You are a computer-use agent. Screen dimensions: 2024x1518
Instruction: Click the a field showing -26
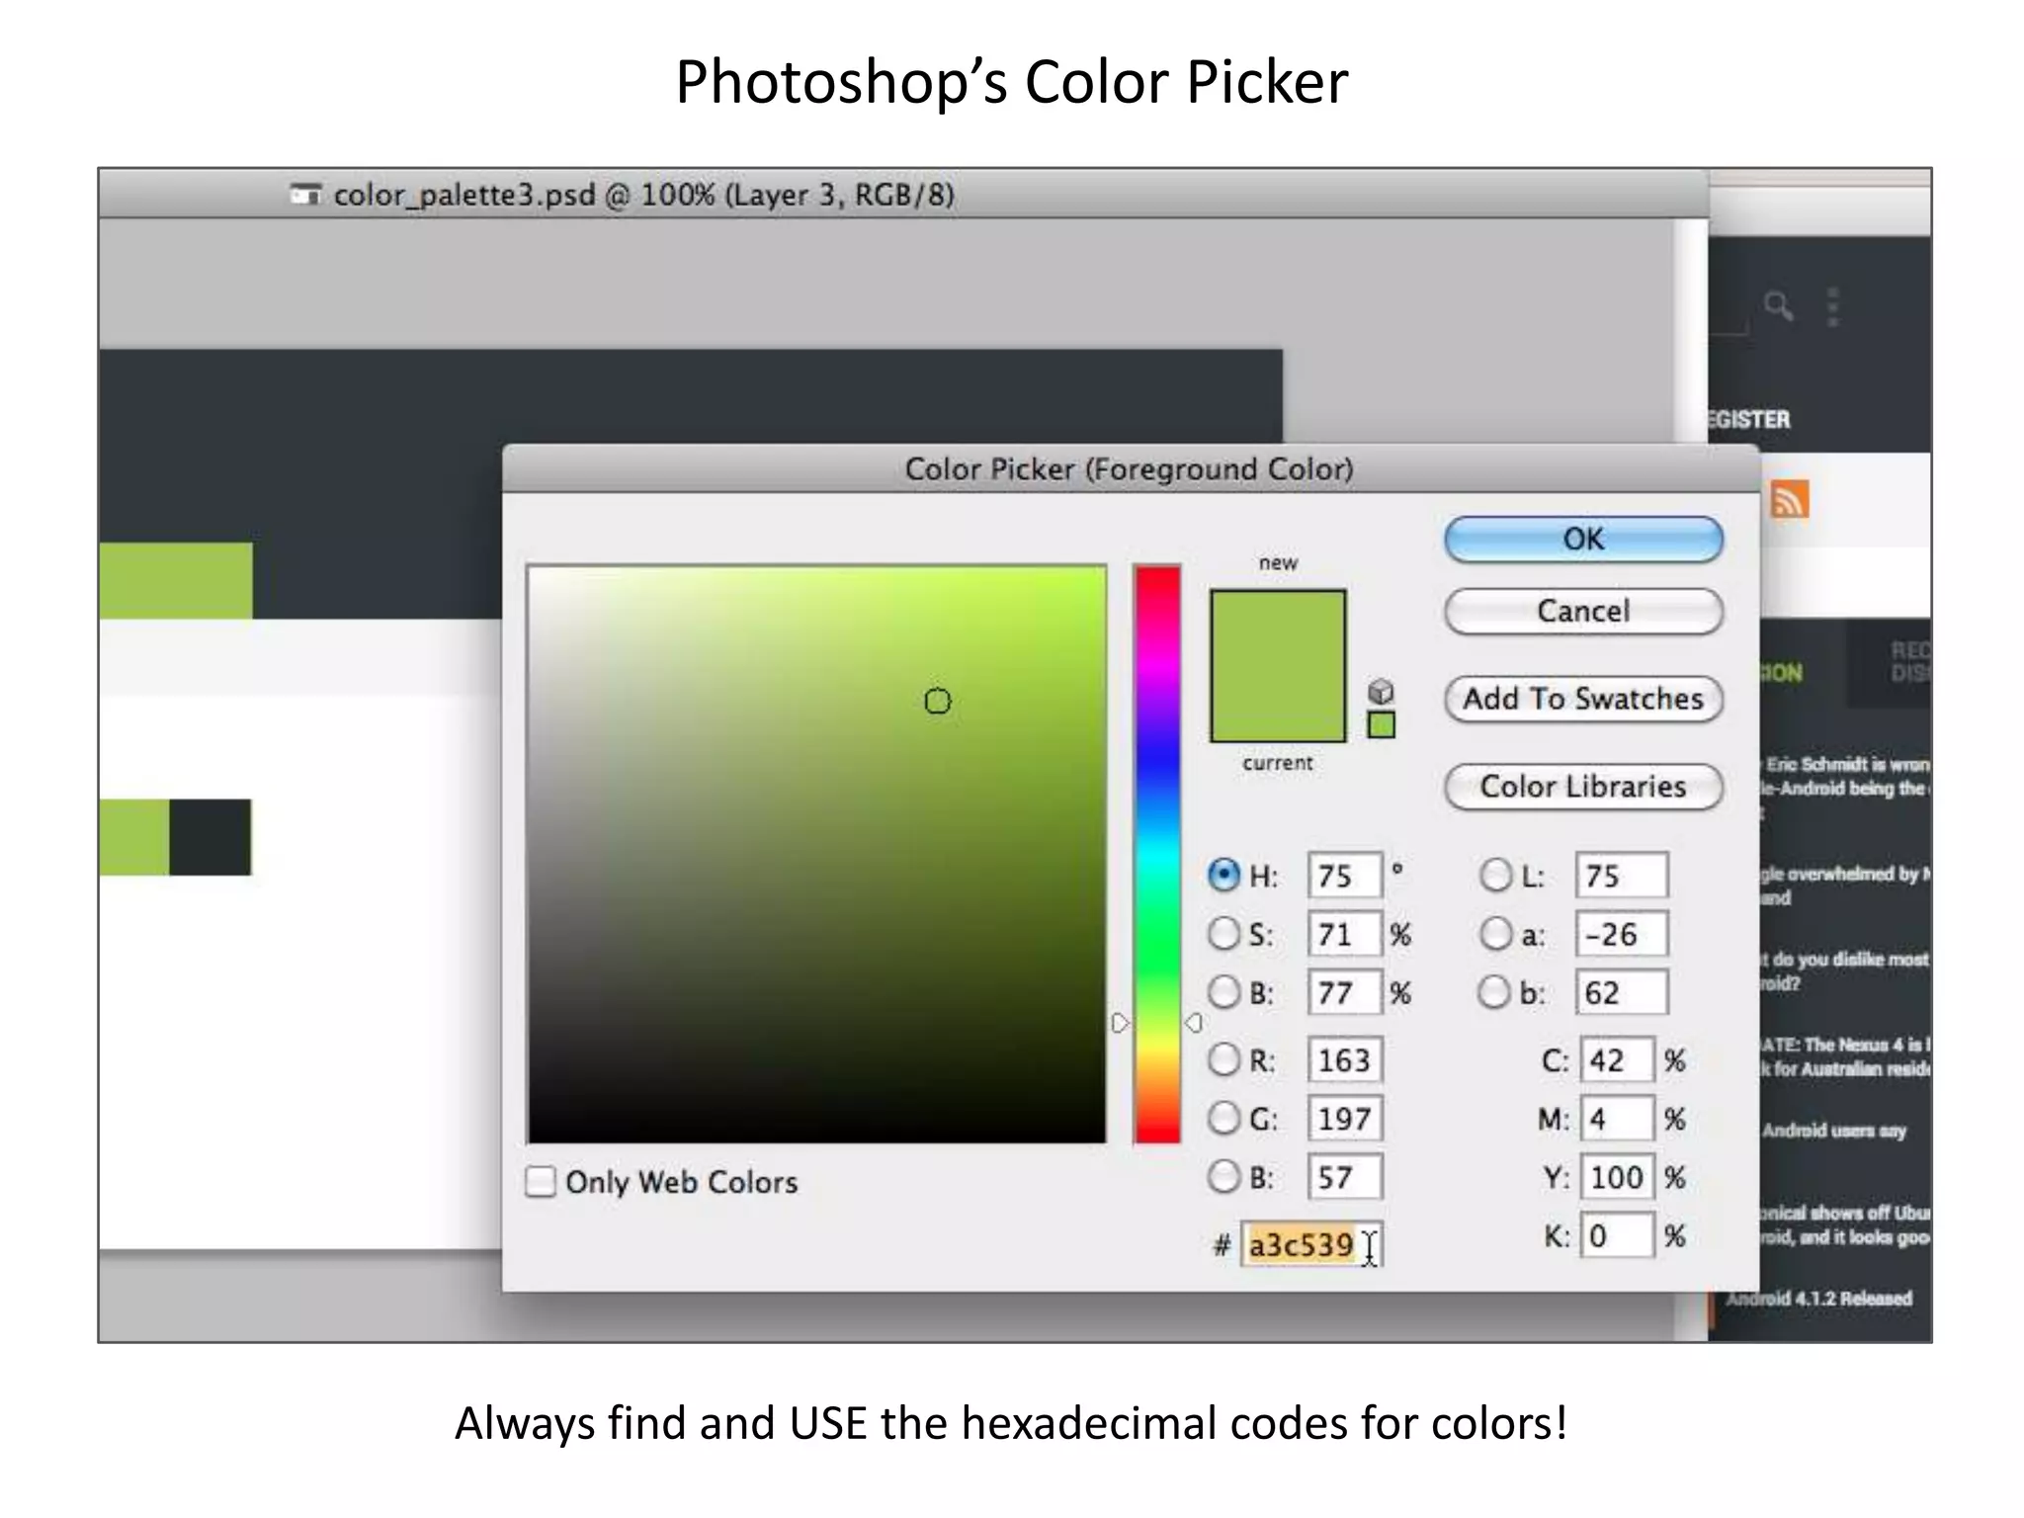coord(1622,934)
